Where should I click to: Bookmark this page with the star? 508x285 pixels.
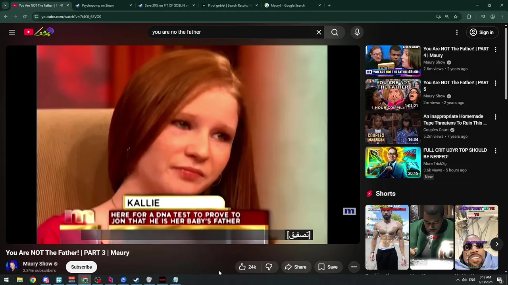click(456, 17)
